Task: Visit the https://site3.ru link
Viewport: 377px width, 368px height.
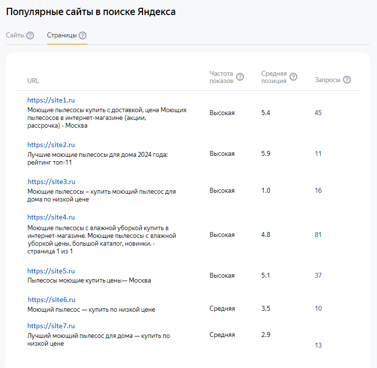Action: coord(51,182)
